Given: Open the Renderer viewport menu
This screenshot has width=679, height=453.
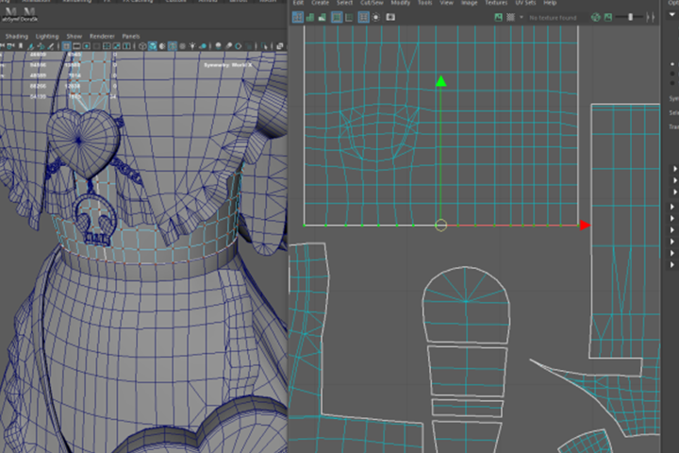Looking at the screenshot, I should pos(102,37).
